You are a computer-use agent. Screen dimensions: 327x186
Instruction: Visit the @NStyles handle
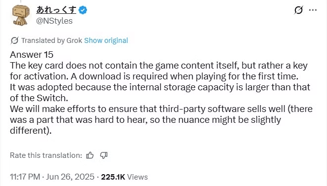tap(54, 21)
